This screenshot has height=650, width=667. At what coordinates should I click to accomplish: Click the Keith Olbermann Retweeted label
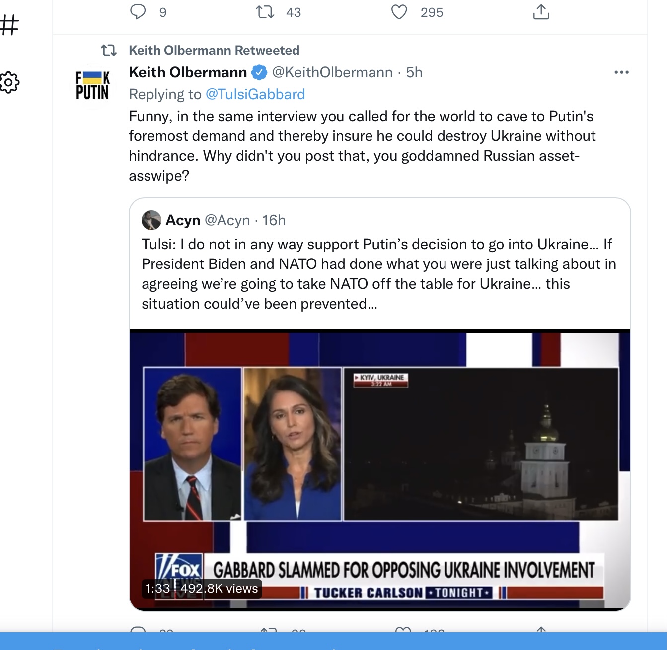pyautogui.click(x=214, y=50)
